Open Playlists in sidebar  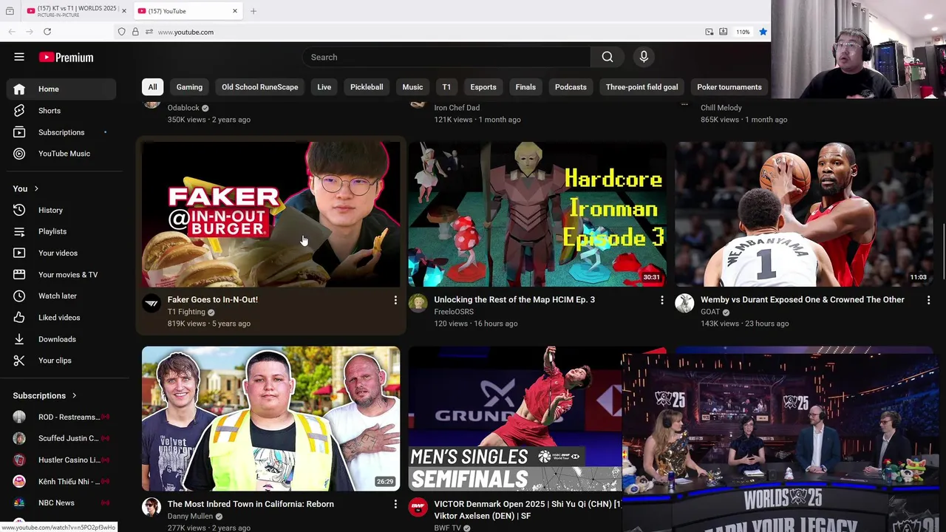click(x=62, y=232)
